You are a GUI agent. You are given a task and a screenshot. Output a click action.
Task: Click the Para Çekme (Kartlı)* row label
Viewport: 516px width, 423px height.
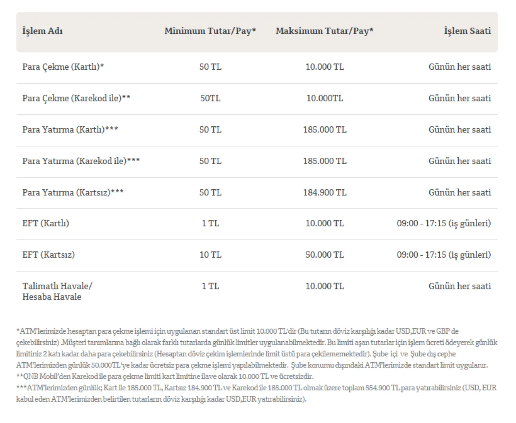pos(63,67)
